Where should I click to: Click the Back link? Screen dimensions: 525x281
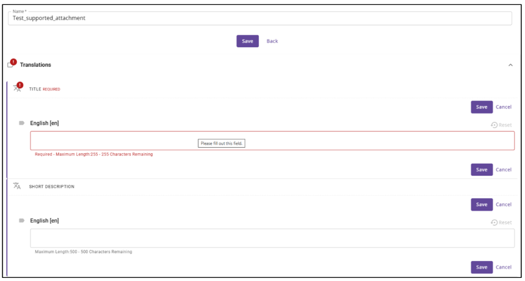pyautogui.click(x=272, y=41)
